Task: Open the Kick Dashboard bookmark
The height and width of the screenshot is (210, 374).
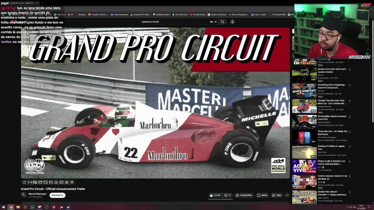Action: 180,15
